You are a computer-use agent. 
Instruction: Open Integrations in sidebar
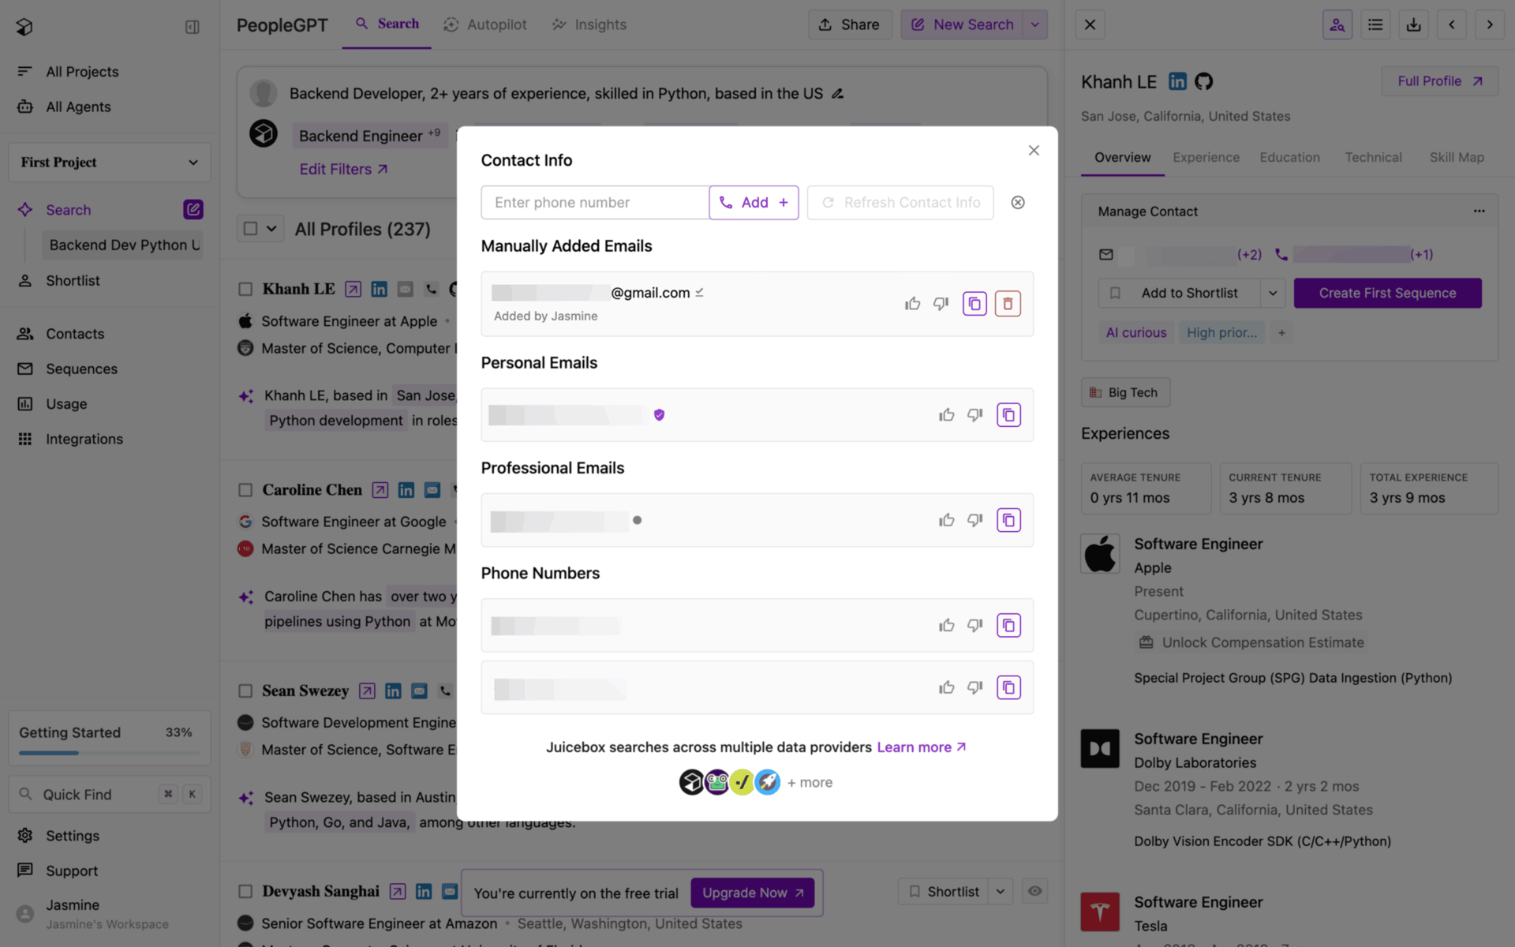84,439
